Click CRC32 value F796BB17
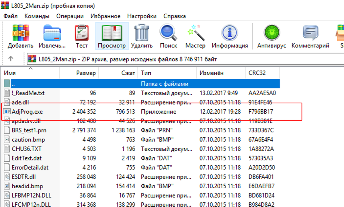Screen dimensions: 344x207 (x=261, y=111)
